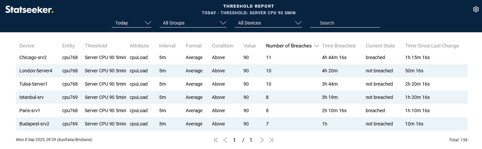
Task: Sort by Threshold column header
Action: click(96, 46)
